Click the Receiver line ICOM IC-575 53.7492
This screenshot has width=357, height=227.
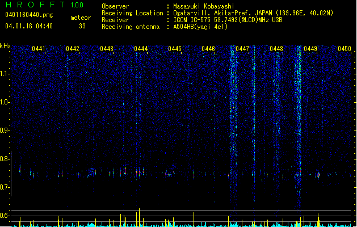[x=228, y=20]
